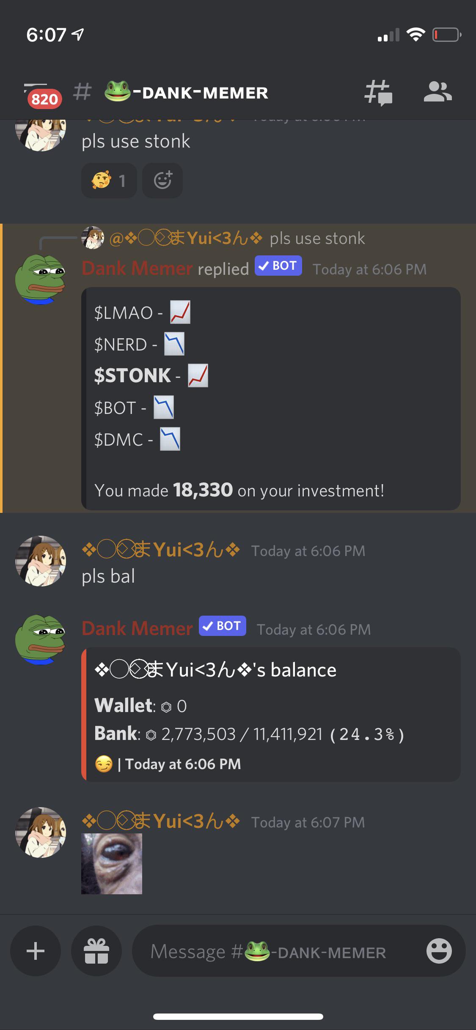
Task: Open the emoji picker in message box
Action: pyautogui.click(x=439, y=951)
